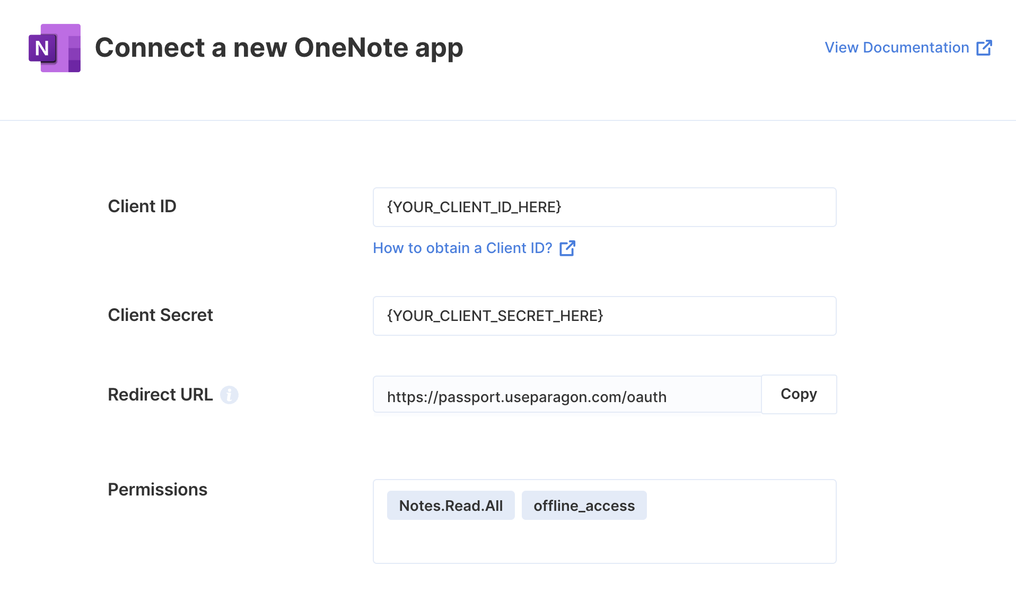Click the Redirect URL info icon
This screenshot has height=609, width=1016.
pos(229,395)
